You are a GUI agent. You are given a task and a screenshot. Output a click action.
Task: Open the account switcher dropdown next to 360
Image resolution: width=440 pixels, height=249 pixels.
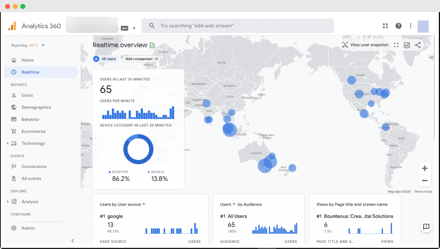click(x=134, y=28)
